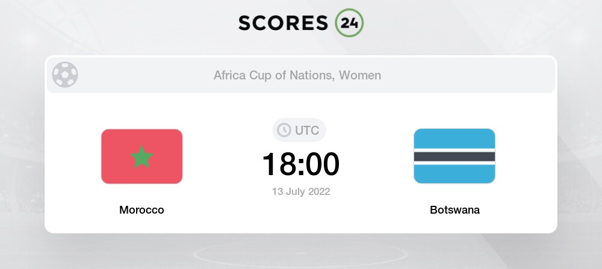Click the clock icon beside UTC
Viewport: 602px width, 269px height.
pyautogui.click(x=284, y=130)
